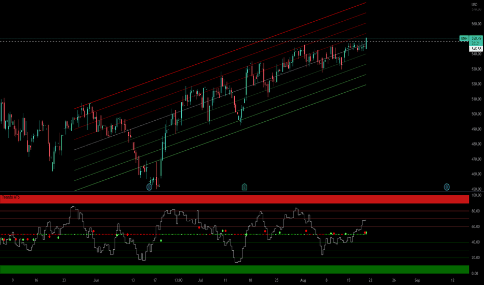This screenshot has width=484, height=285.
Task: Click the 26 date label on time axis
Action: (x=394, y=280)
